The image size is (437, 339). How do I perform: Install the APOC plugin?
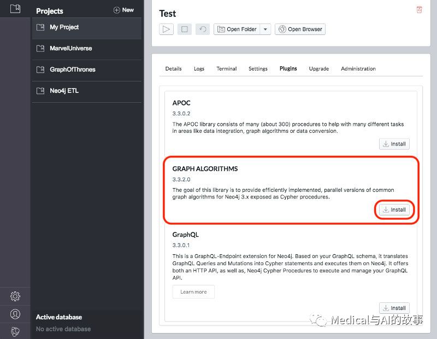394,144
